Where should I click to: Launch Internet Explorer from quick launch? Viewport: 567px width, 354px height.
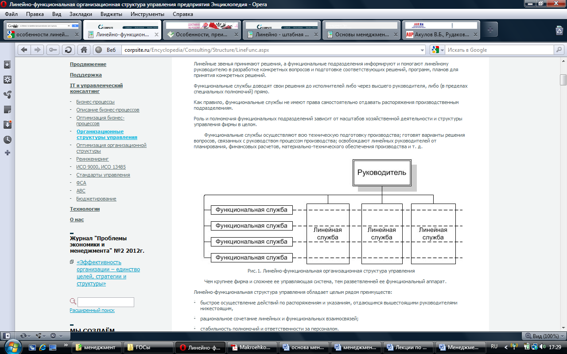pyautogui.click(x=43, y=347)
